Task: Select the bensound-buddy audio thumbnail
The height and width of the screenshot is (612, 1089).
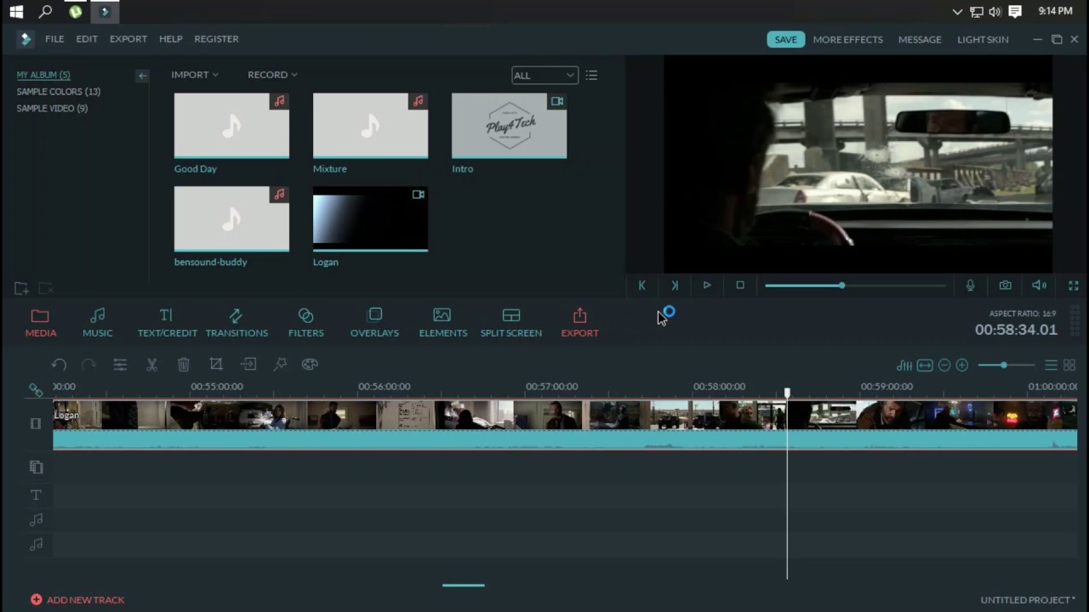Action: (231, 219)
